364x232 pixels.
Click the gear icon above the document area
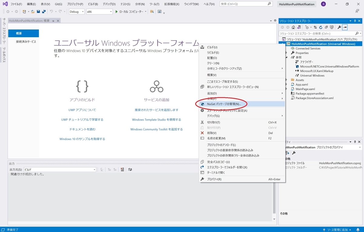[x=275, y=21]
